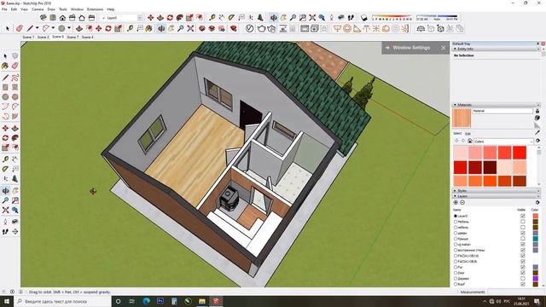Select the Make Component tool in left palette
Image resolution: width=546 pixels, height=307 pixels.
[x=15, y=55]
